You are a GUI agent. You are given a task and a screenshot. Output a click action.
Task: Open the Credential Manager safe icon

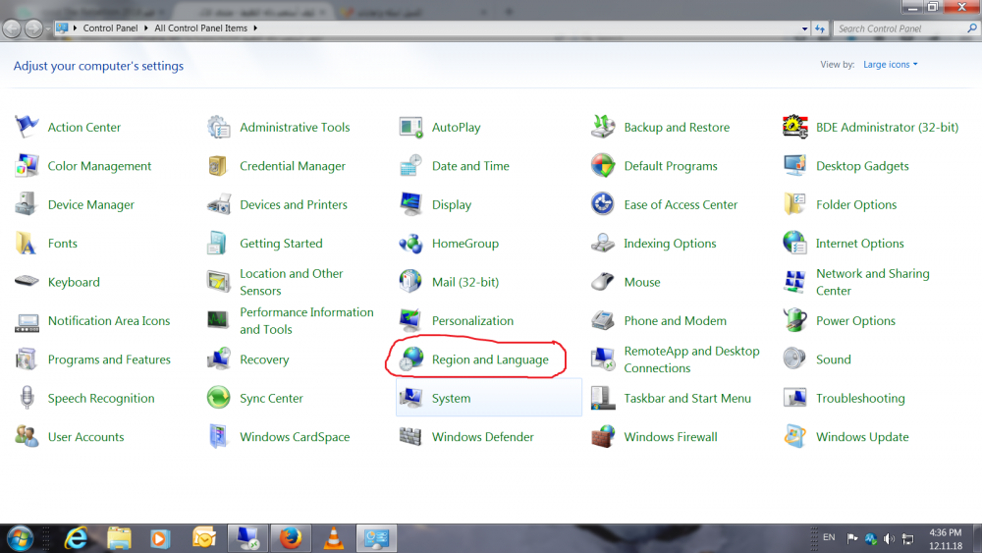click(x=219, y=166)
